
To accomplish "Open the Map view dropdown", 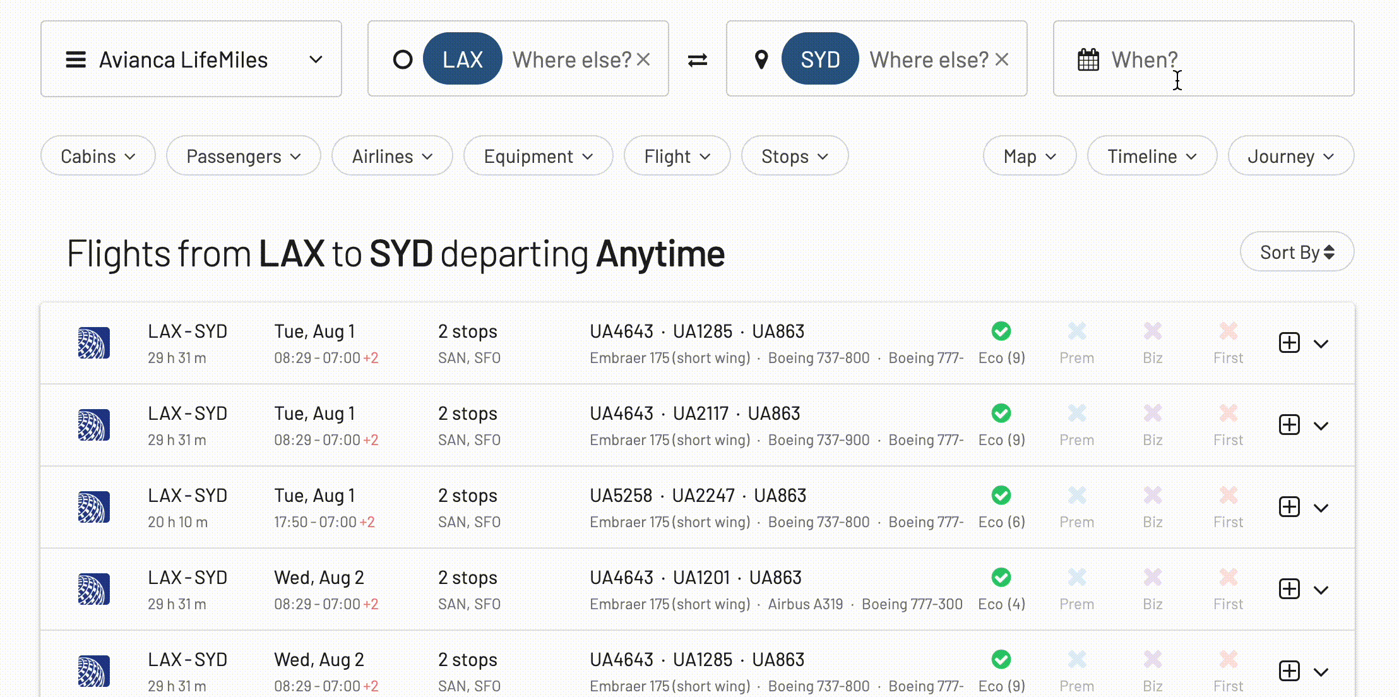I will pos(1029,156).
